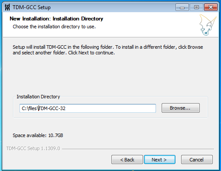Close the TDM-GCC Setup window
Image resolution: width=221 pixels, height=171 pixels.
click(211, 7)
